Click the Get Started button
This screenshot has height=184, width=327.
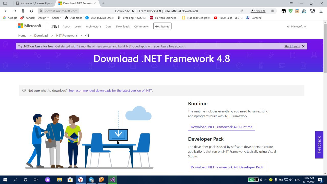[x=162, y=26]
